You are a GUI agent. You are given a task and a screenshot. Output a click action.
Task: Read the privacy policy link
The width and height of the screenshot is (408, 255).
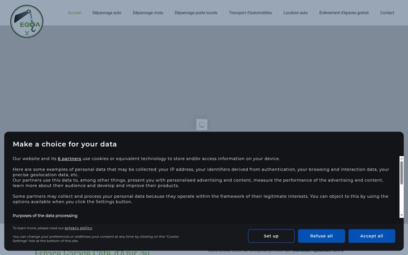(78, 228)
